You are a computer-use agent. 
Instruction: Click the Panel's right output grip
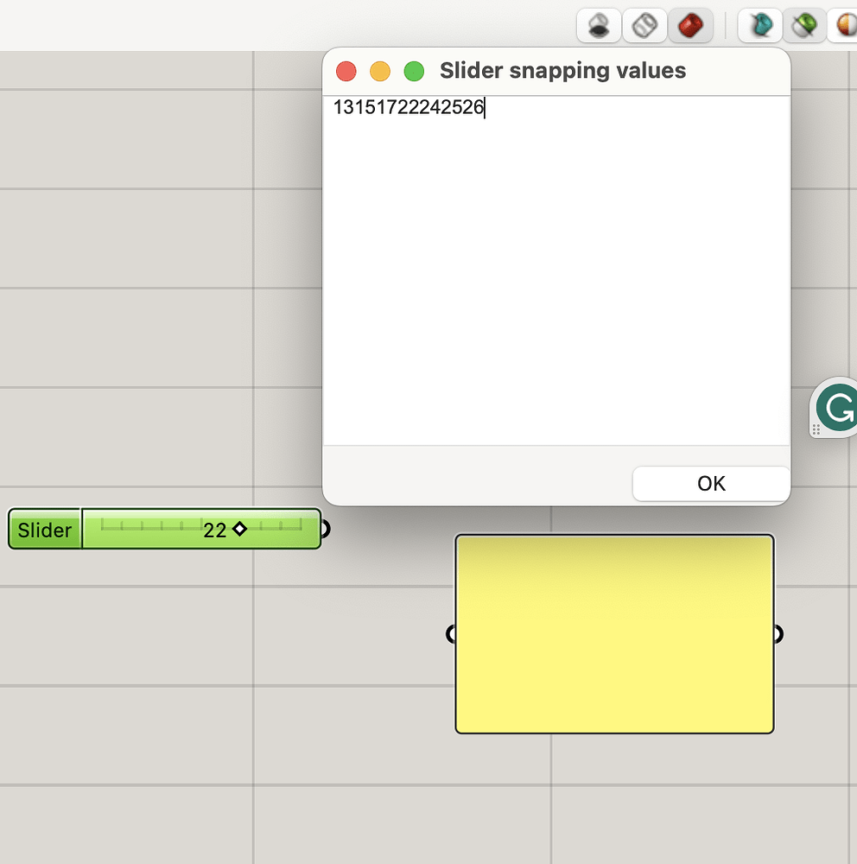[777, 633]
